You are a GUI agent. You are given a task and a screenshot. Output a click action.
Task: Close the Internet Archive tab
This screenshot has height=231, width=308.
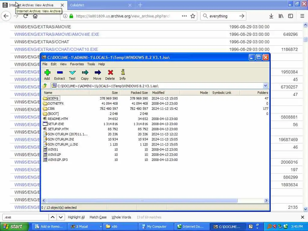[x=62, y=5]
